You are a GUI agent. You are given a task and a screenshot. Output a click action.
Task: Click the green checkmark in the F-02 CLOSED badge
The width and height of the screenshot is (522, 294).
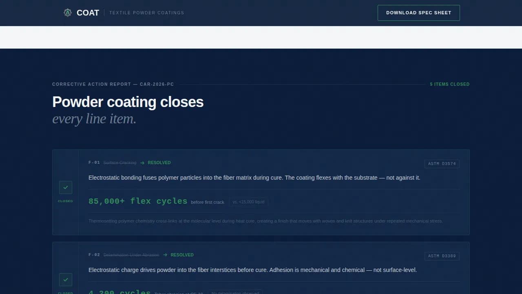click(65, 280)
